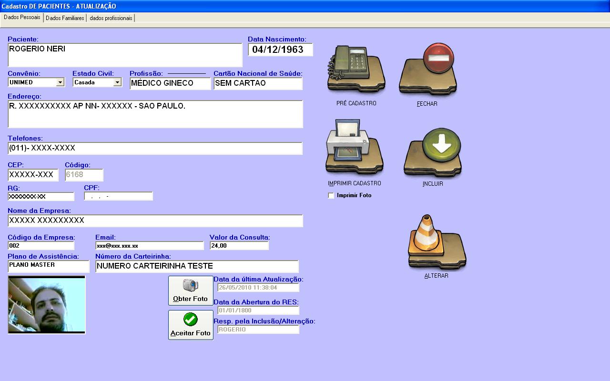This screenshot has width=610, height=381.
Task: Click the Aceitar Foto button
Action: coord(191,325)
